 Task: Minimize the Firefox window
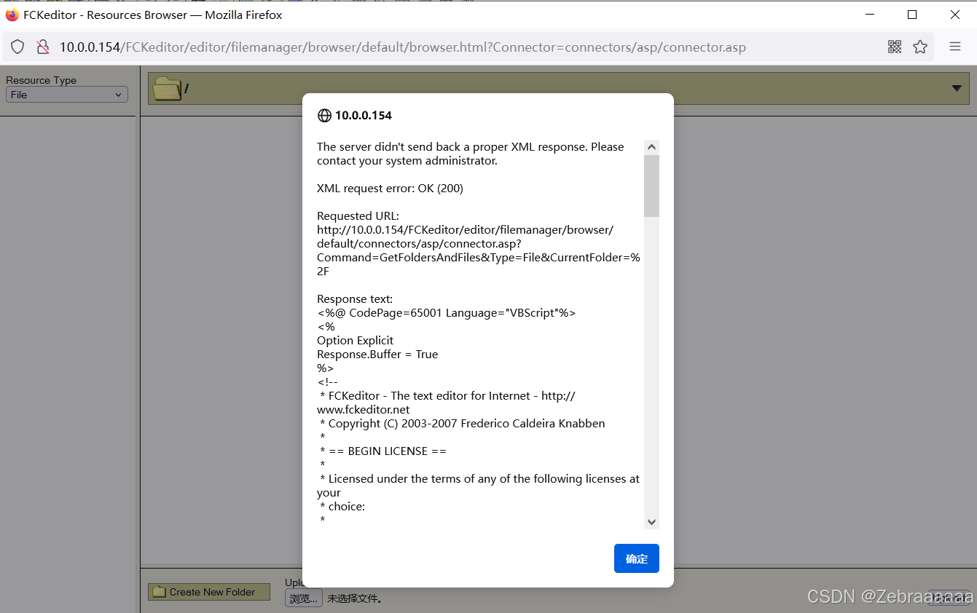click(869, 15)
